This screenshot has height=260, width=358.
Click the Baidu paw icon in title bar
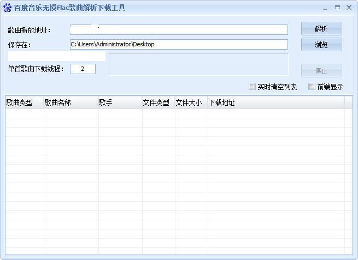[x=7, y=8]
